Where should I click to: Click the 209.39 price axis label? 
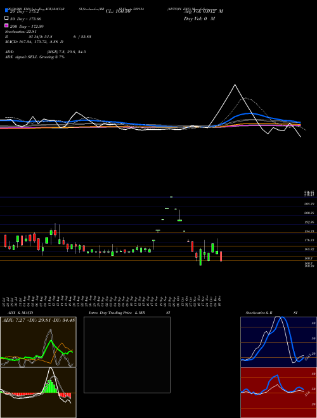[309, 204]
